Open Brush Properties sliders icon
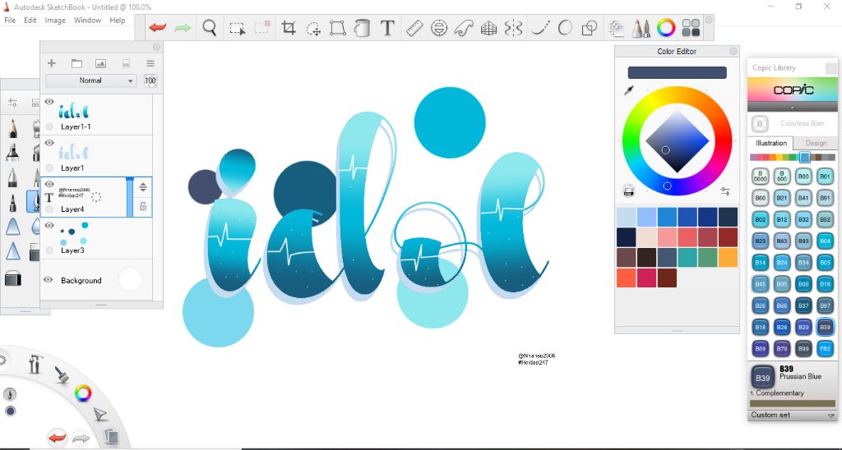Screen dimensions: 842x450 pos(12,103)
